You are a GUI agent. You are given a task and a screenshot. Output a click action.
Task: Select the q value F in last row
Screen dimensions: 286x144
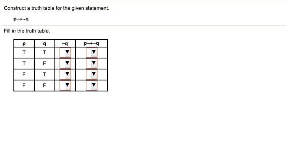(45, 85)
